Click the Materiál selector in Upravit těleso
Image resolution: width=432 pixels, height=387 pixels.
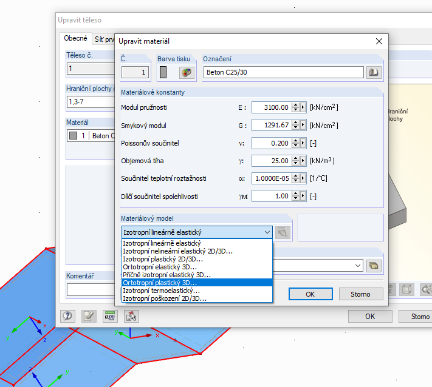click(91, 136)
